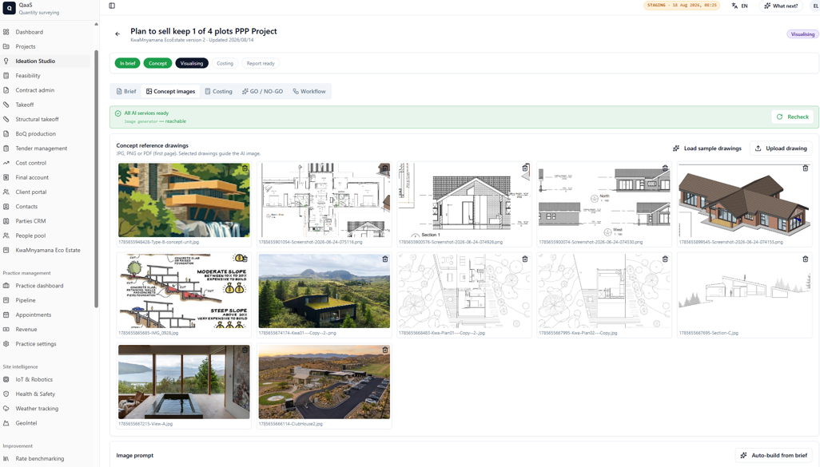Click the Visualising status badge top right

point(802,34)
